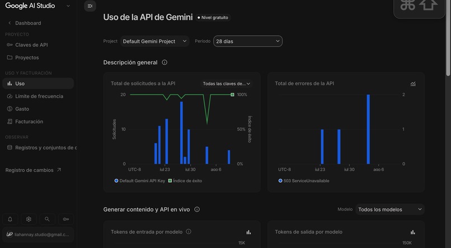This screenshot has height=248, width=451.
Task: Show info for Generar contenido y API en vivo
Action: tap(197, 209)
